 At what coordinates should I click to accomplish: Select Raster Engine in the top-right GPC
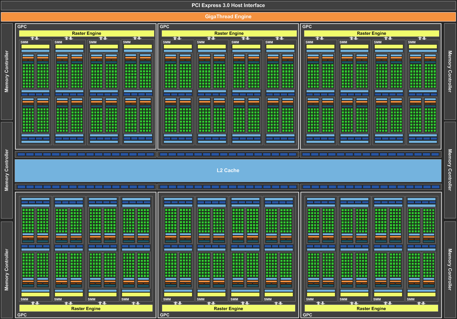tap(371, 33)
